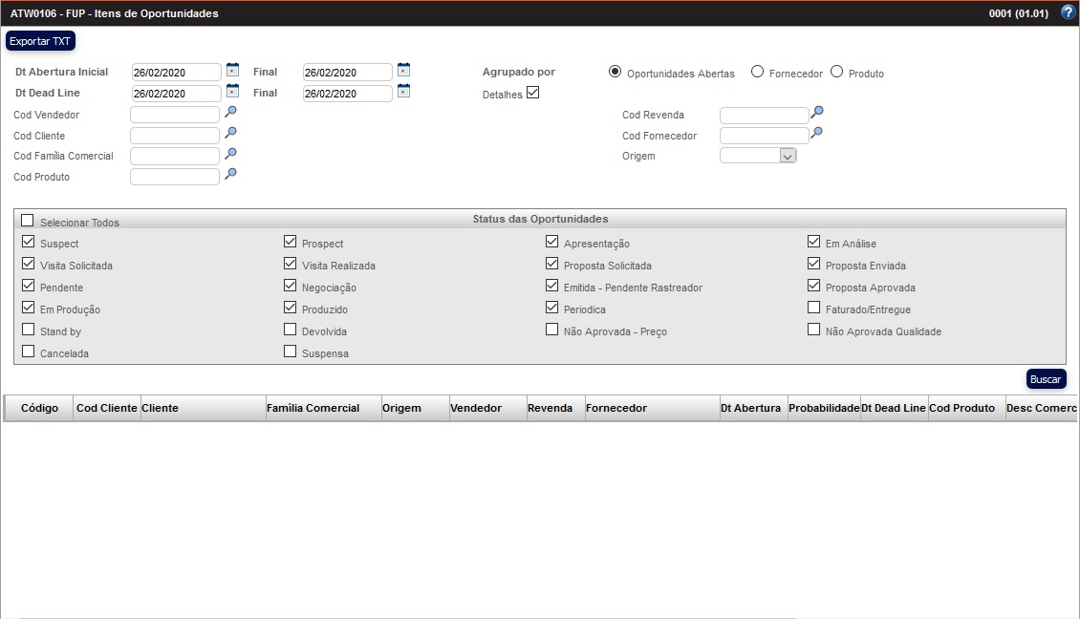This screenshot has height=619, width=1080.
Task: Click the Cod Fornecedor search magnifier
Action: coord(816,134)
